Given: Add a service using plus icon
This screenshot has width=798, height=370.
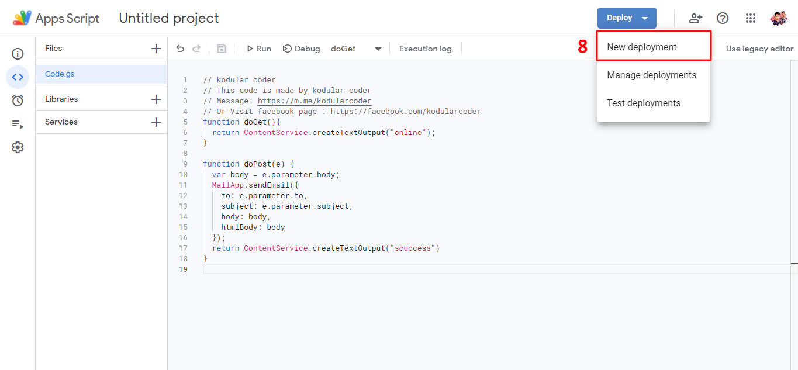Looking at the screenshot, I should [x=156, y=122].
